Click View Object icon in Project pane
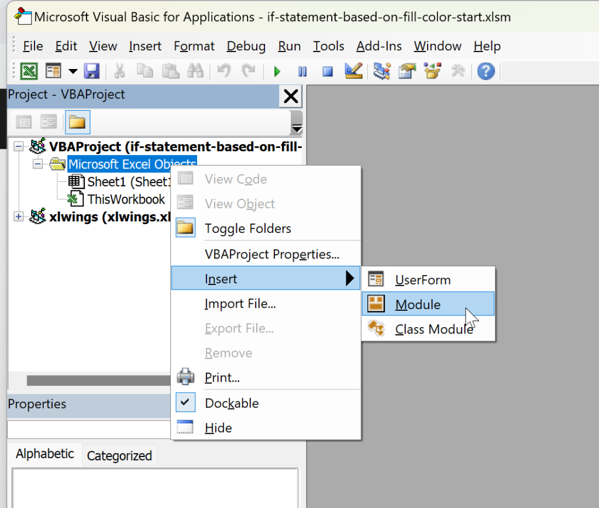Viewport: 599px width, 508px height. click(x=49, y=122)
